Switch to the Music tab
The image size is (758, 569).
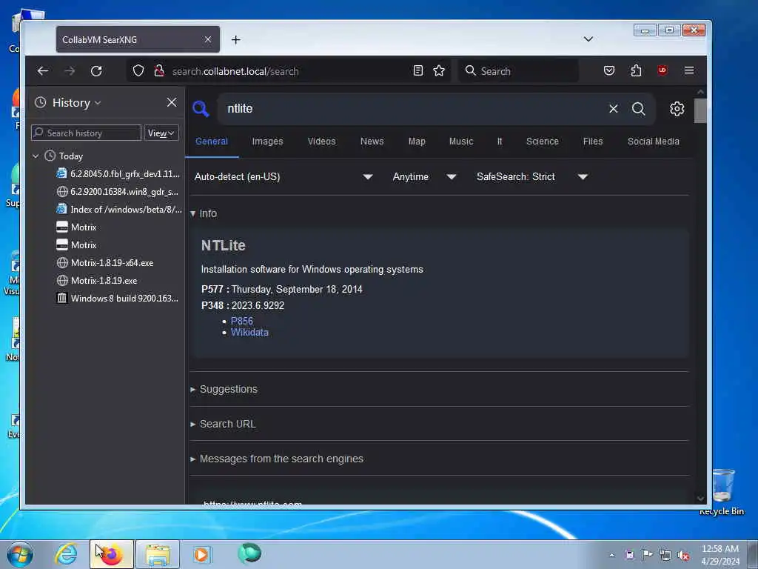tap(460, 142)
